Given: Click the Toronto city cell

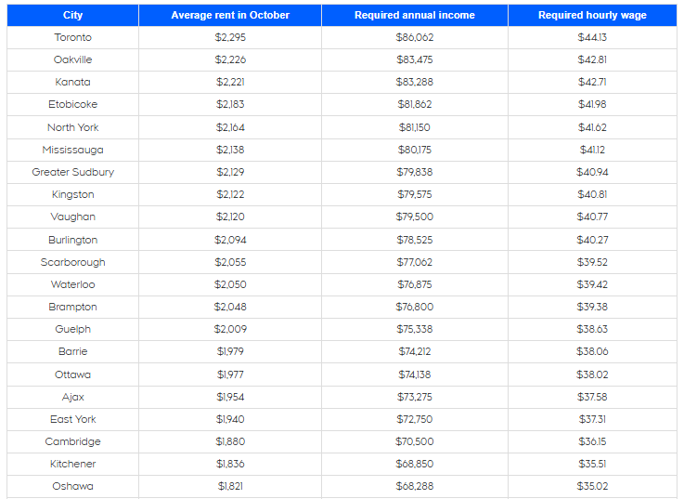Looking at the screenshot, I should [72, 37].
